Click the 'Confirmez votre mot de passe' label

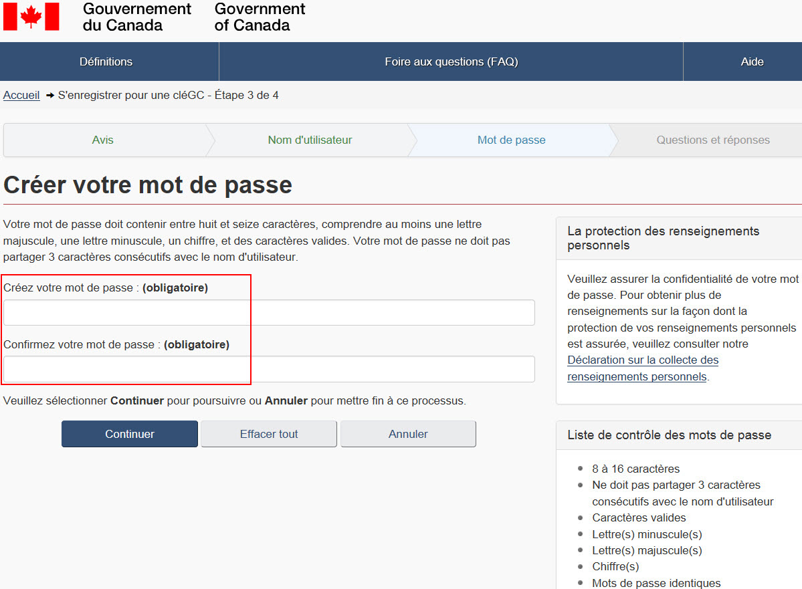tap(116, 344)
